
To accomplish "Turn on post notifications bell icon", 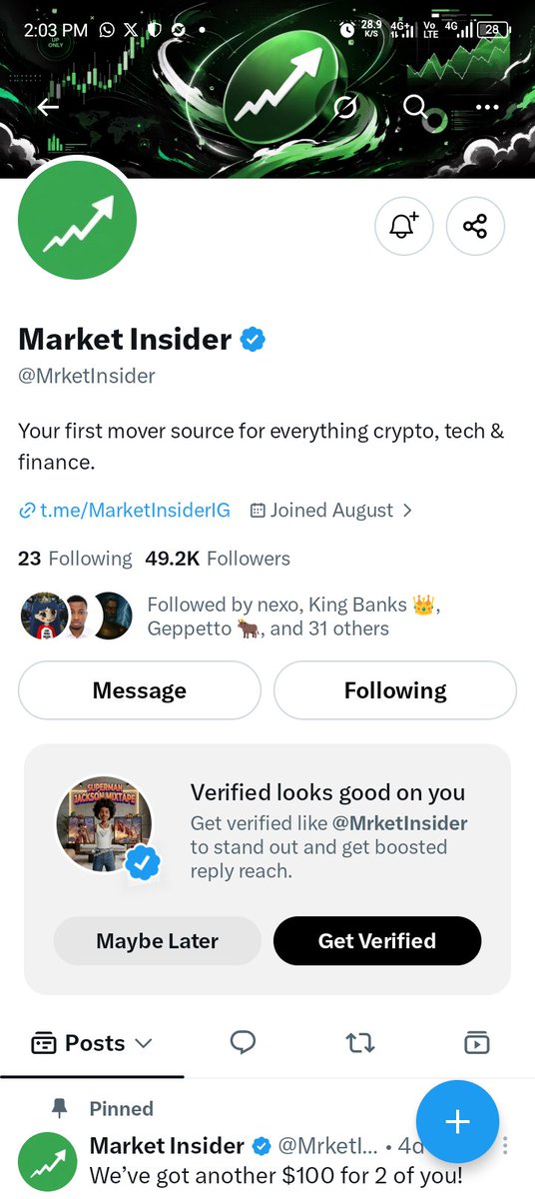I will 403,226.
